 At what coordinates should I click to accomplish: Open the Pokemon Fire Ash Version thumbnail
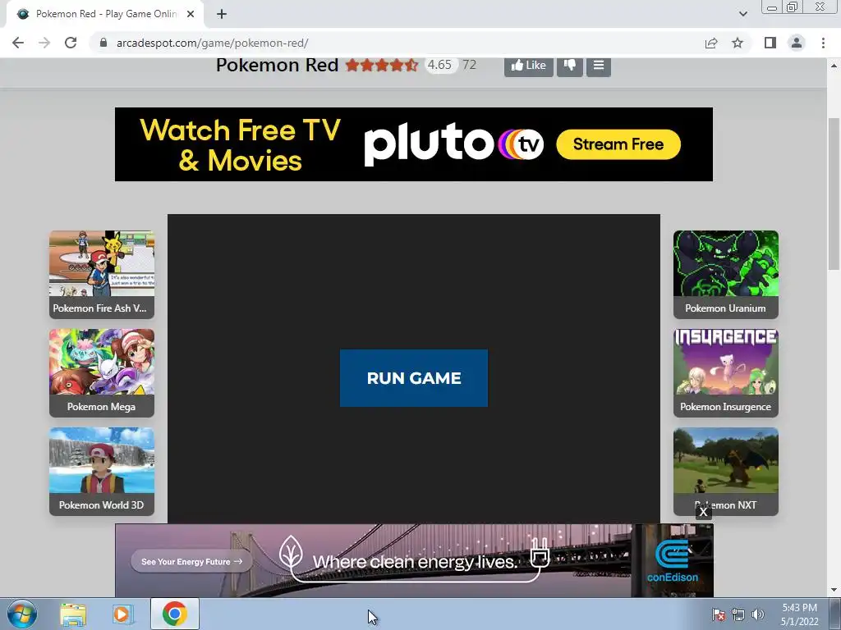[102, 274]
